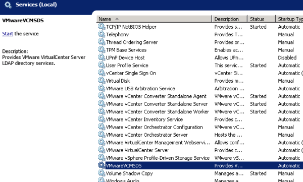Viewport: 303px width, 182px height.
Task: Click Volume Shadow Copy gear icon
Action: pyautogui.click(x=102, y=173)
